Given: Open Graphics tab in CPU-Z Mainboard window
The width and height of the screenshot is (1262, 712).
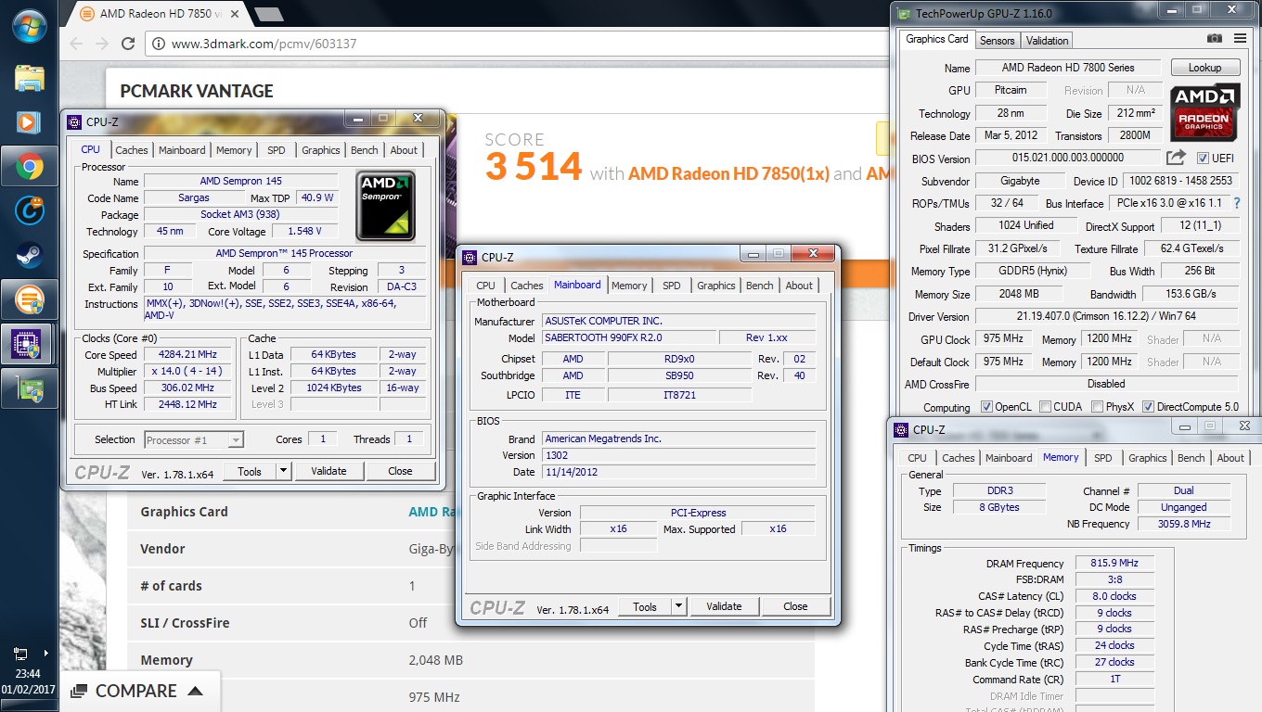Looking at the screenshot, I should pyautogui.click(x=716, y=286).
